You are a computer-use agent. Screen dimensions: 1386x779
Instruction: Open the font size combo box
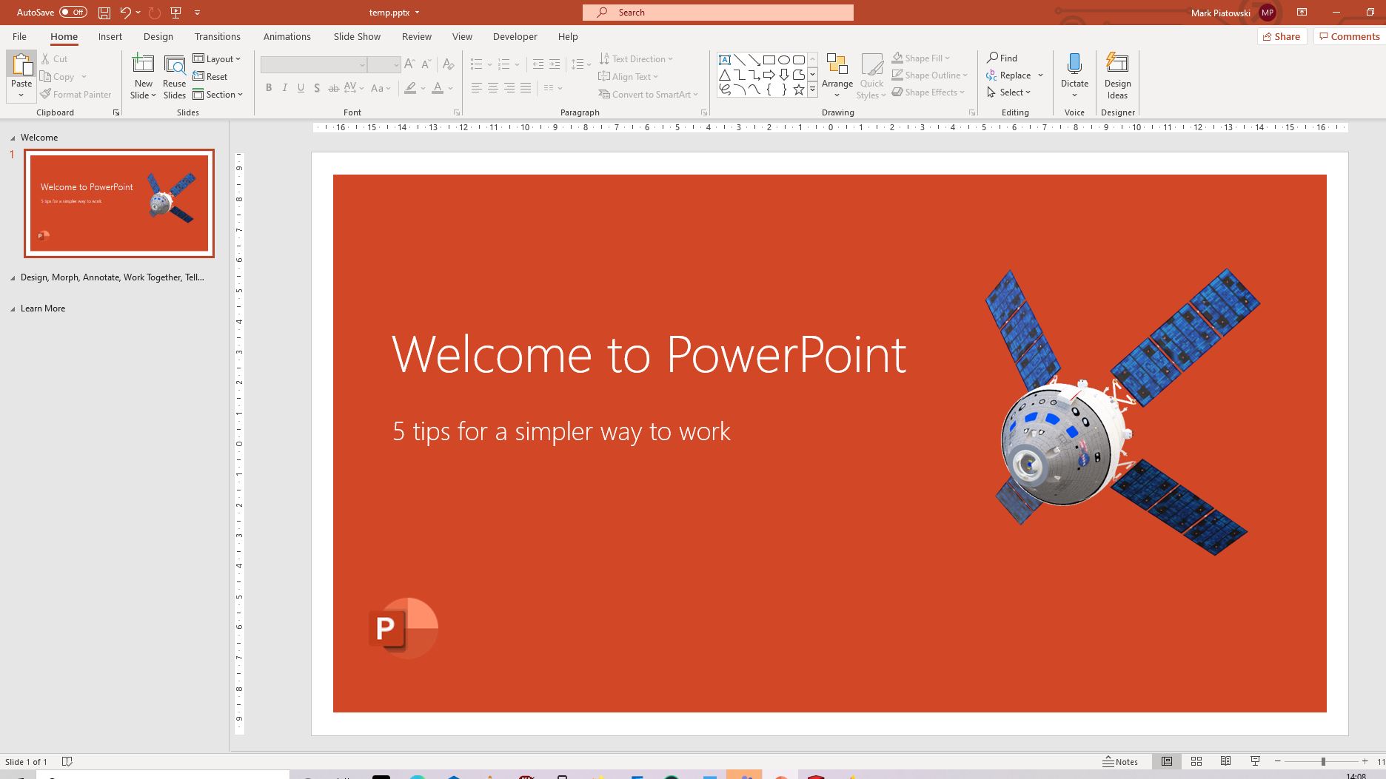pos(384,65)
